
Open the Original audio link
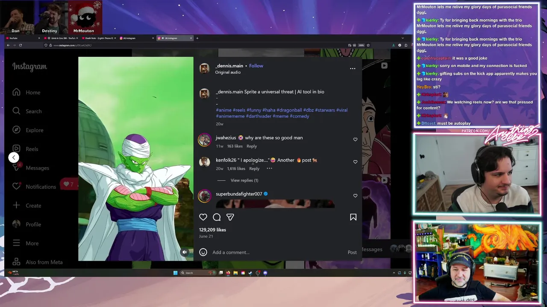click(x=228, y=72)
